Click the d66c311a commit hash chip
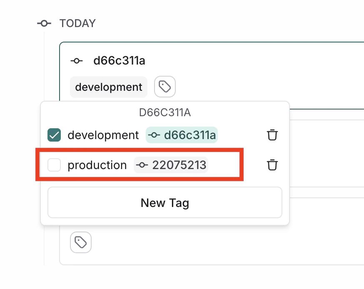The height and width of the screenshot is (289, 364). 182,135
